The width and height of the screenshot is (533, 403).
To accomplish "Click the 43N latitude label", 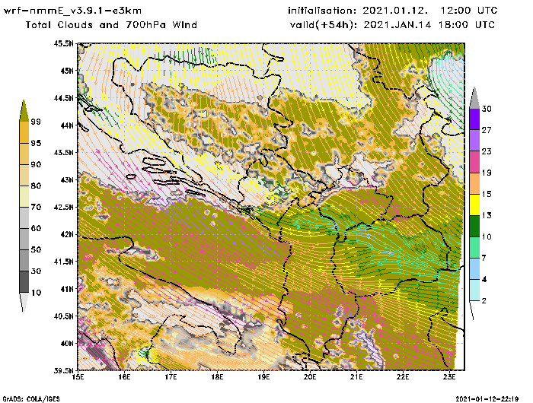I will [x=67, y=179].
